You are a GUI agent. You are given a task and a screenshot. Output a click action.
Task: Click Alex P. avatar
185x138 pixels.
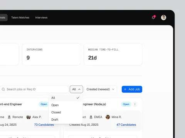coord(29,117)
